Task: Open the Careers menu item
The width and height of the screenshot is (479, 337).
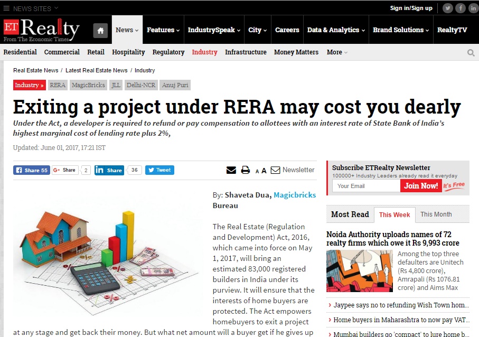Action: (x=287, y=30)
